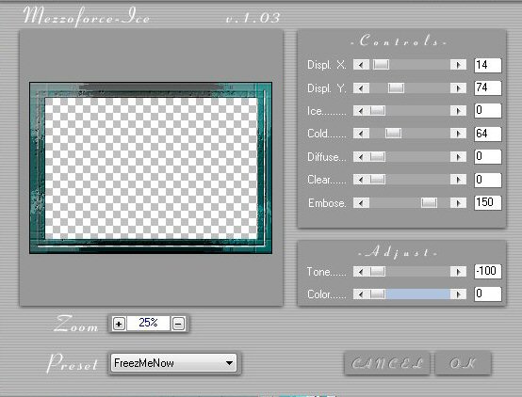The width and height of the screenshot is (522, 397).
Task: Click the Tone value field showing -100
Action: point(488,271)
